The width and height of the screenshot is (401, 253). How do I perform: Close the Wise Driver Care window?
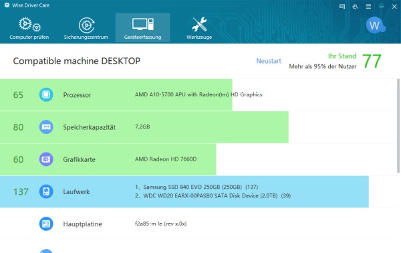point(394,7)
